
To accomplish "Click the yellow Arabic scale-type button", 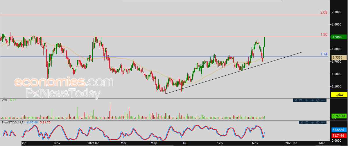I will pos(339,95).
